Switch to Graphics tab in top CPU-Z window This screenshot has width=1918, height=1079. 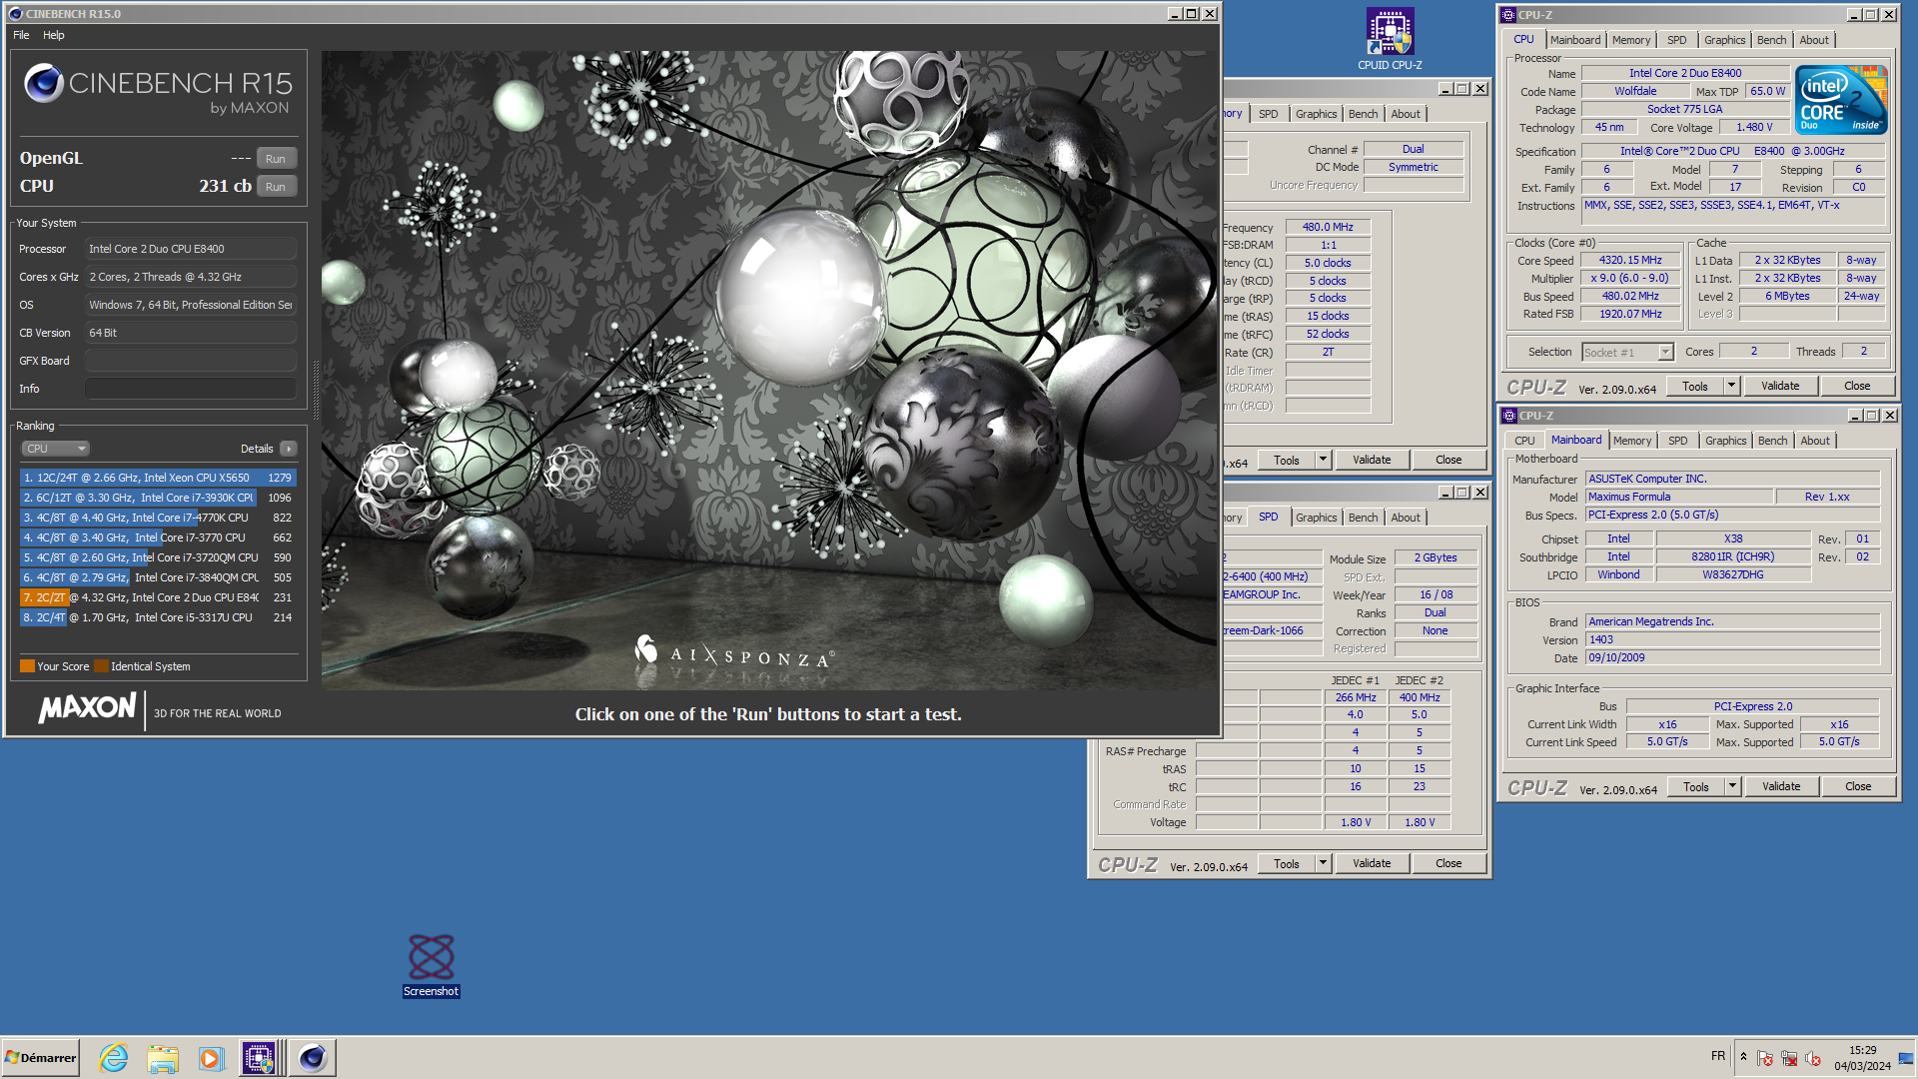tap(1725, 40)
